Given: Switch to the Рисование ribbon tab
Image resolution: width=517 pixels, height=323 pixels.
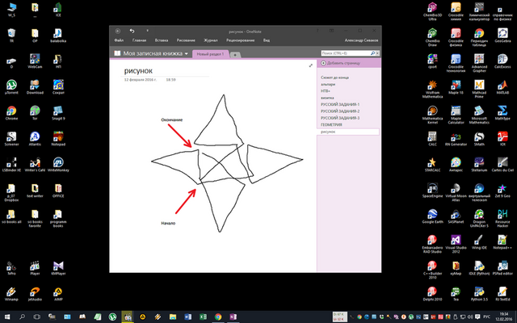Looking at the screenshot, I should tap(186, 40).
